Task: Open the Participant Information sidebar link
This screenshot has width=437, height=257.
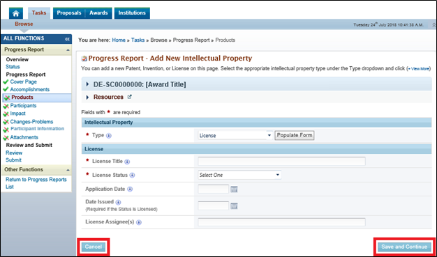Action: pos(37,129)
